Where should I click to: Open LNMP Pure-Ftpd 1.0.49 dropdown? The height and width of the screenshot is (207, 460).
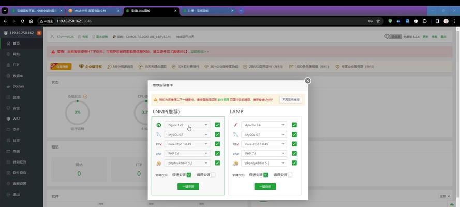point(187,144)
